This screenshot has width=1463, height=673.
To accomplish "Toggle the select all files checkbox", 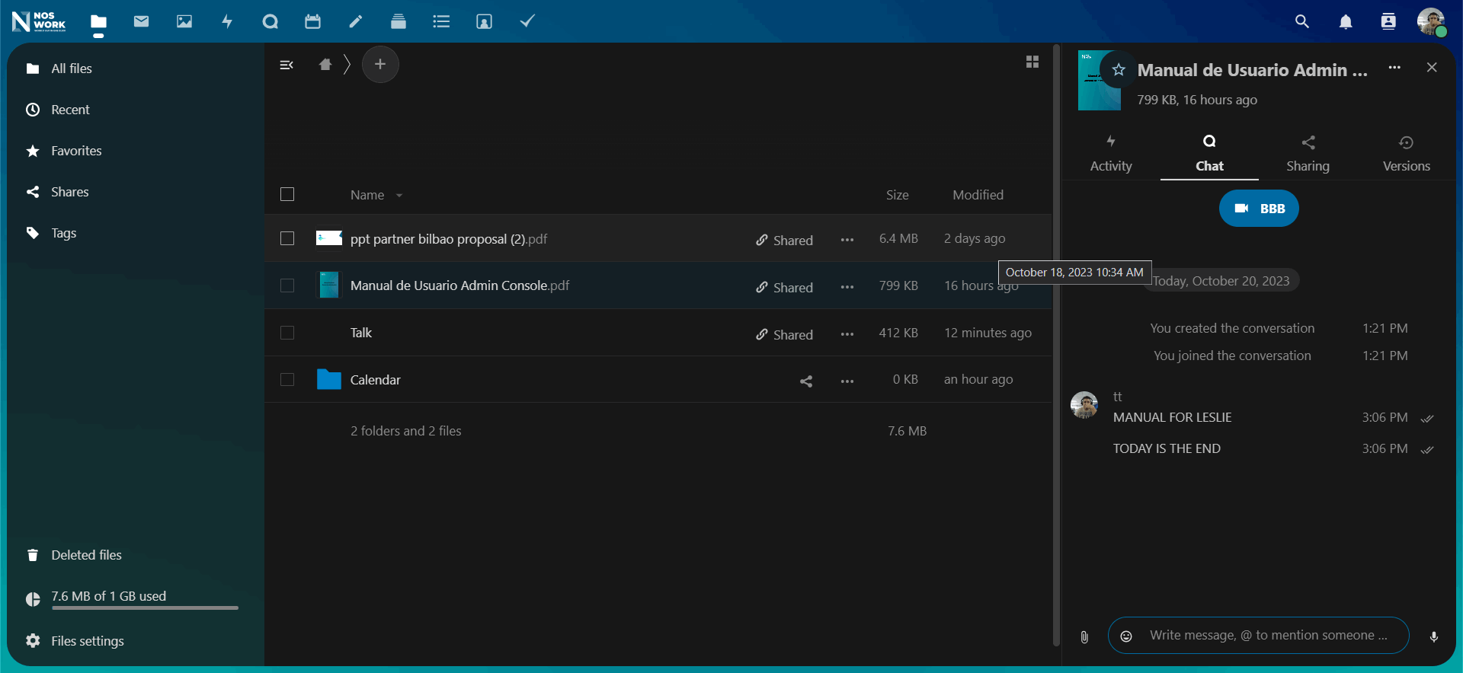I will [287, 194].
